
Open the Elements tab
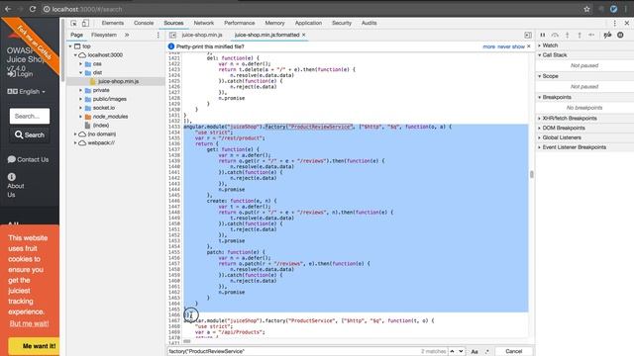[112, 23]
